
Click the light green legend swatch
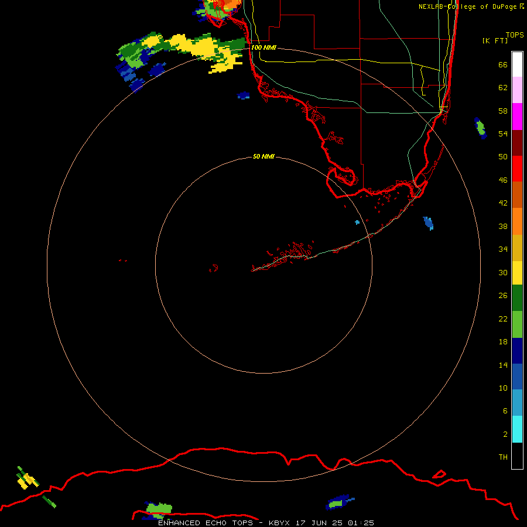(x=517, y=324)
